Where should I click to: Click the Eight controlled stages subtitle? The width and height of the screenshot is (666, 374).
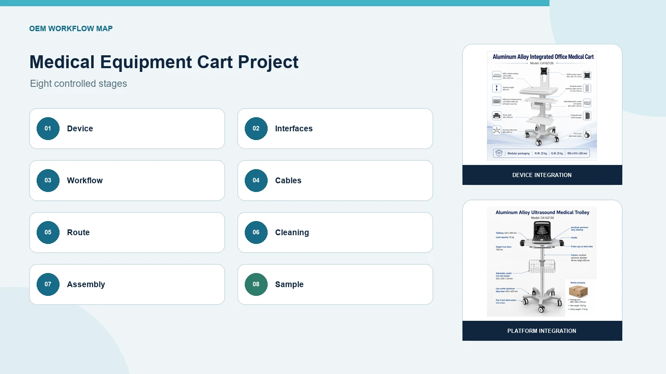tap(78, 84)
